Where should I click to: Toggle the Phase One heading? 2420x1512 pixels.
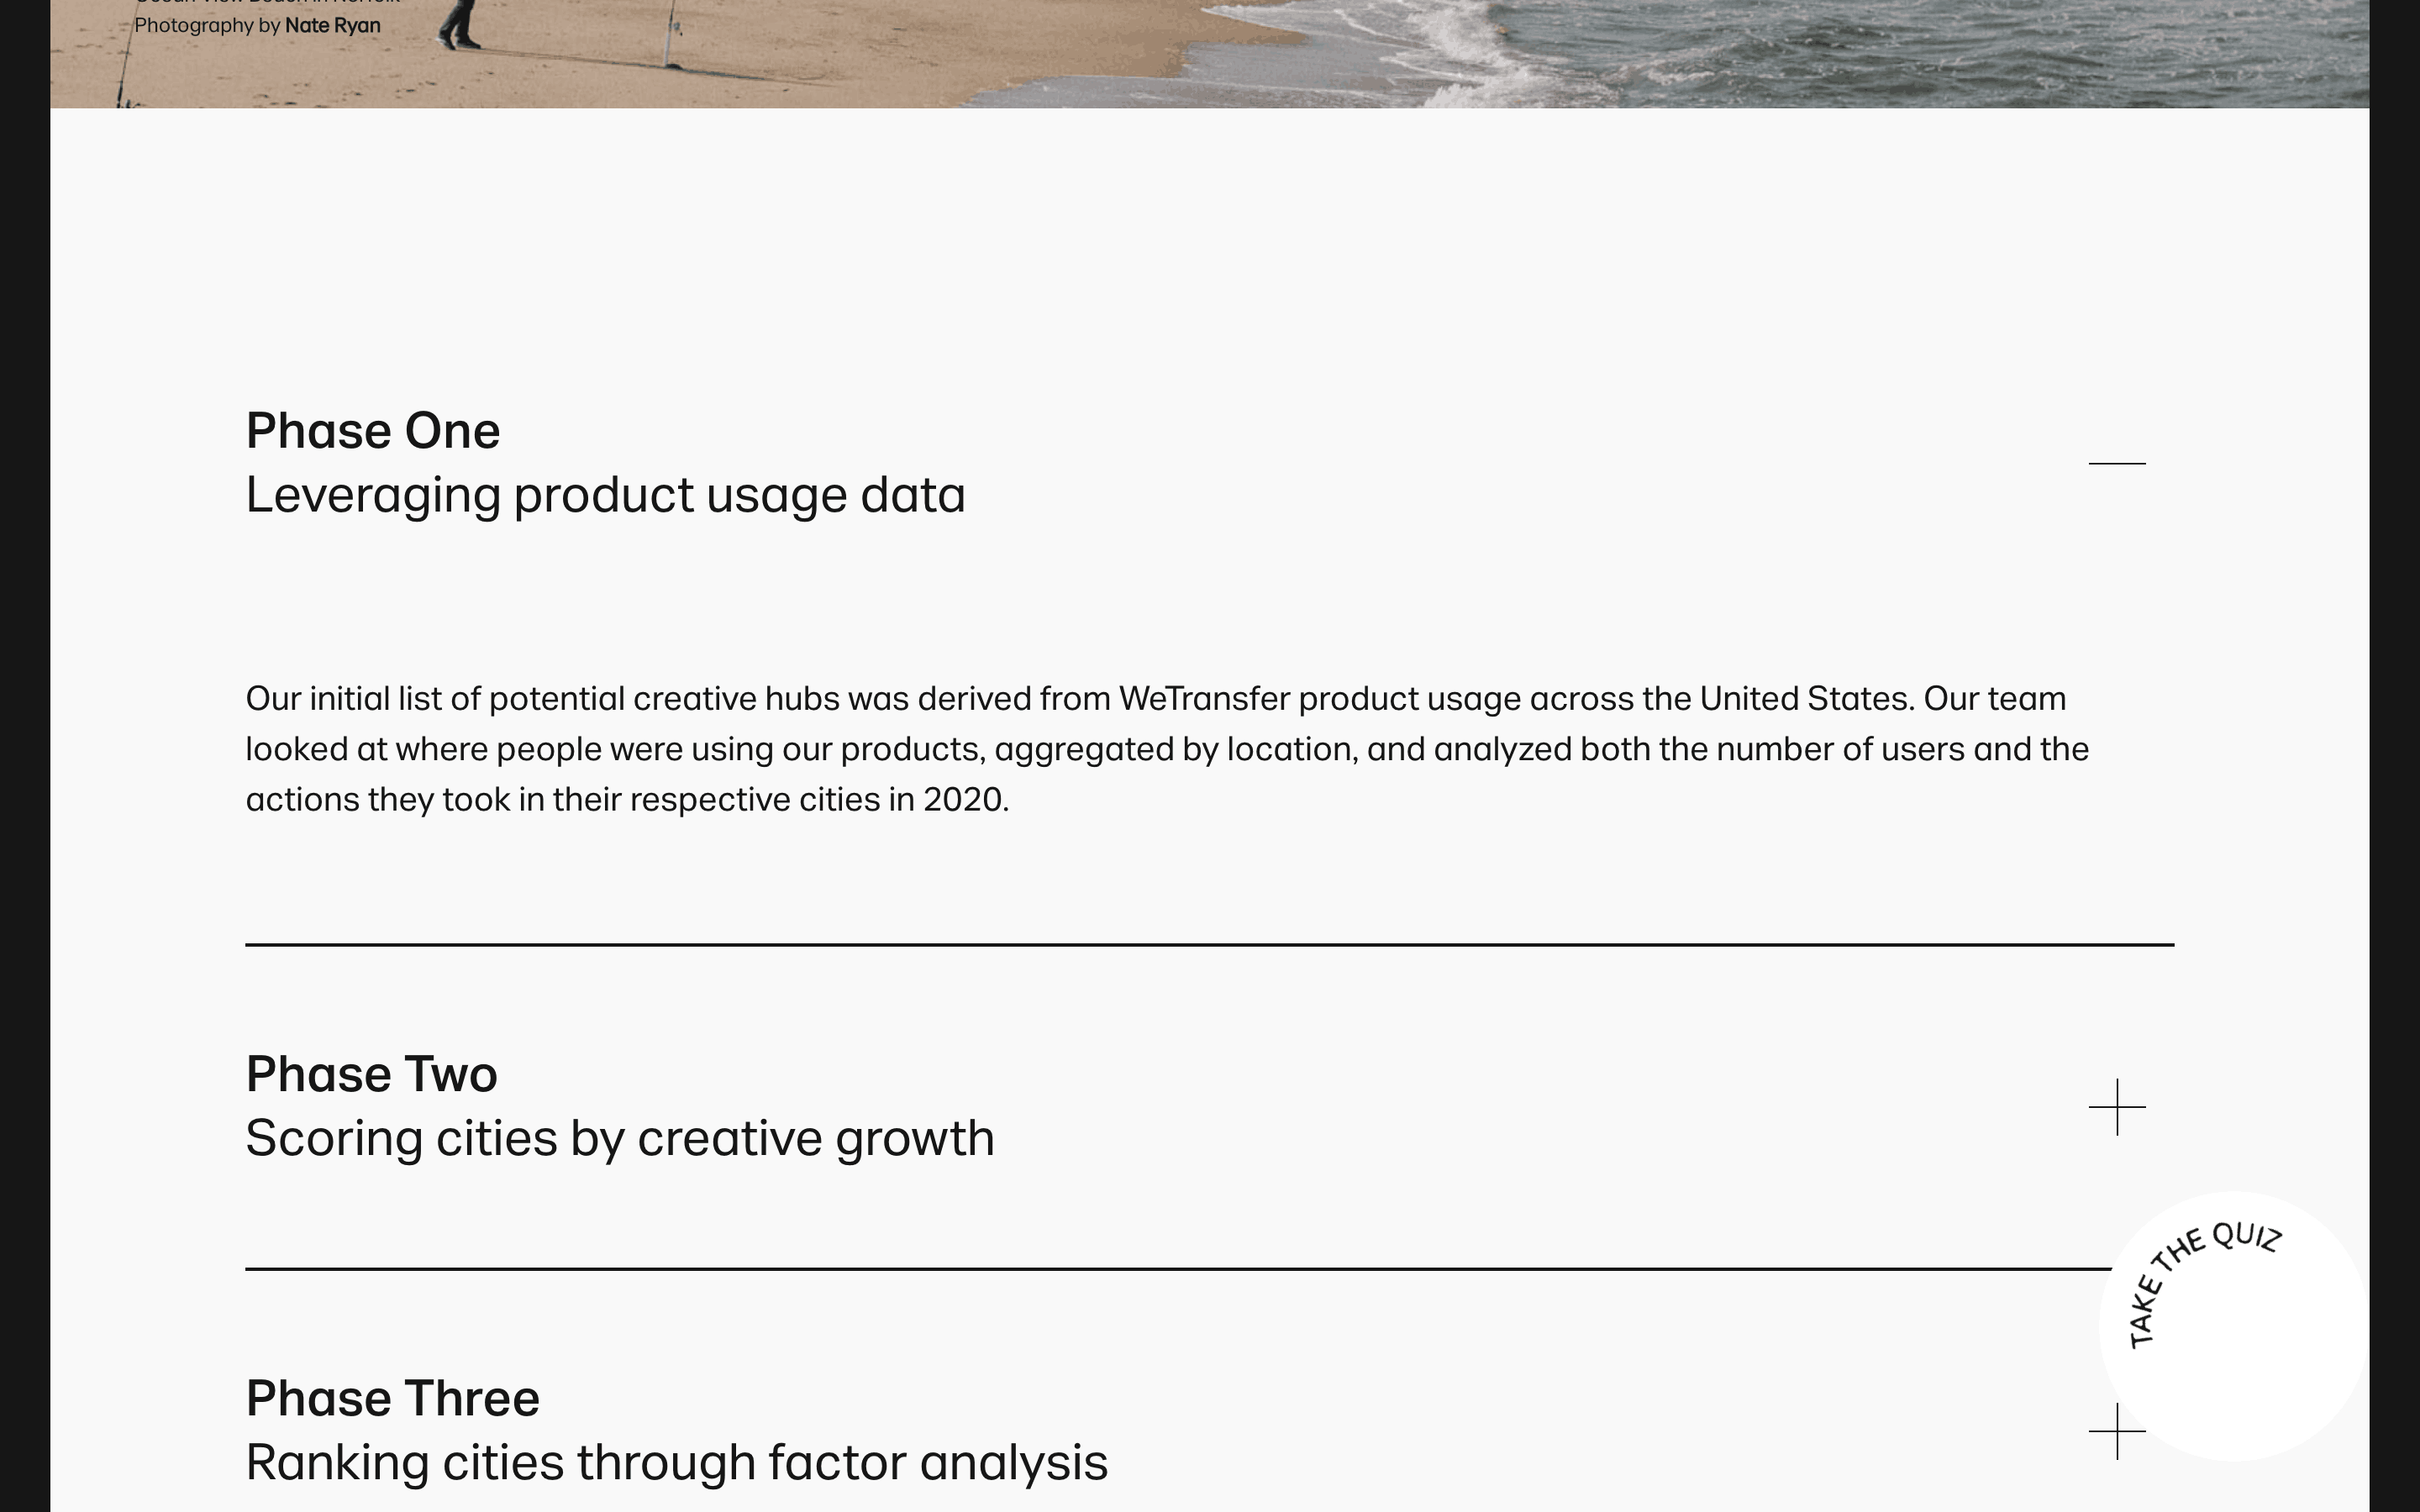coord(373,431)
